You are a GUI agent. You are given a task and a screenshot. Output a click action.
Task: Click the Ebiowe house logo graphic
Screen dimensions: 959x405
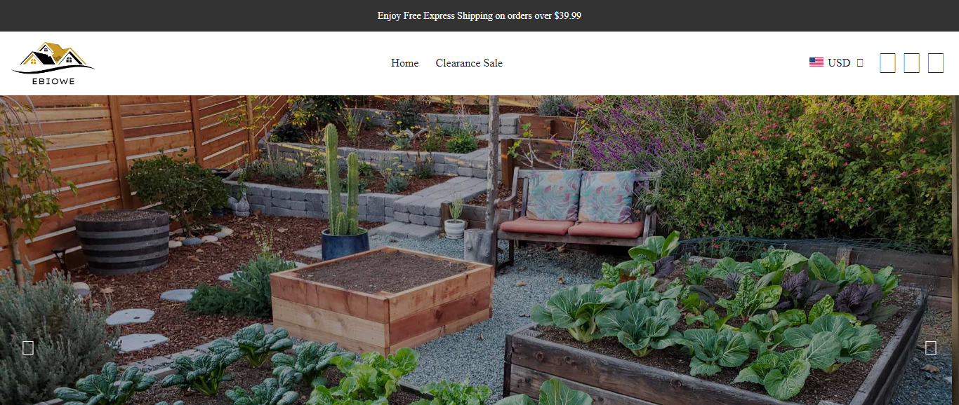(53, 57)
